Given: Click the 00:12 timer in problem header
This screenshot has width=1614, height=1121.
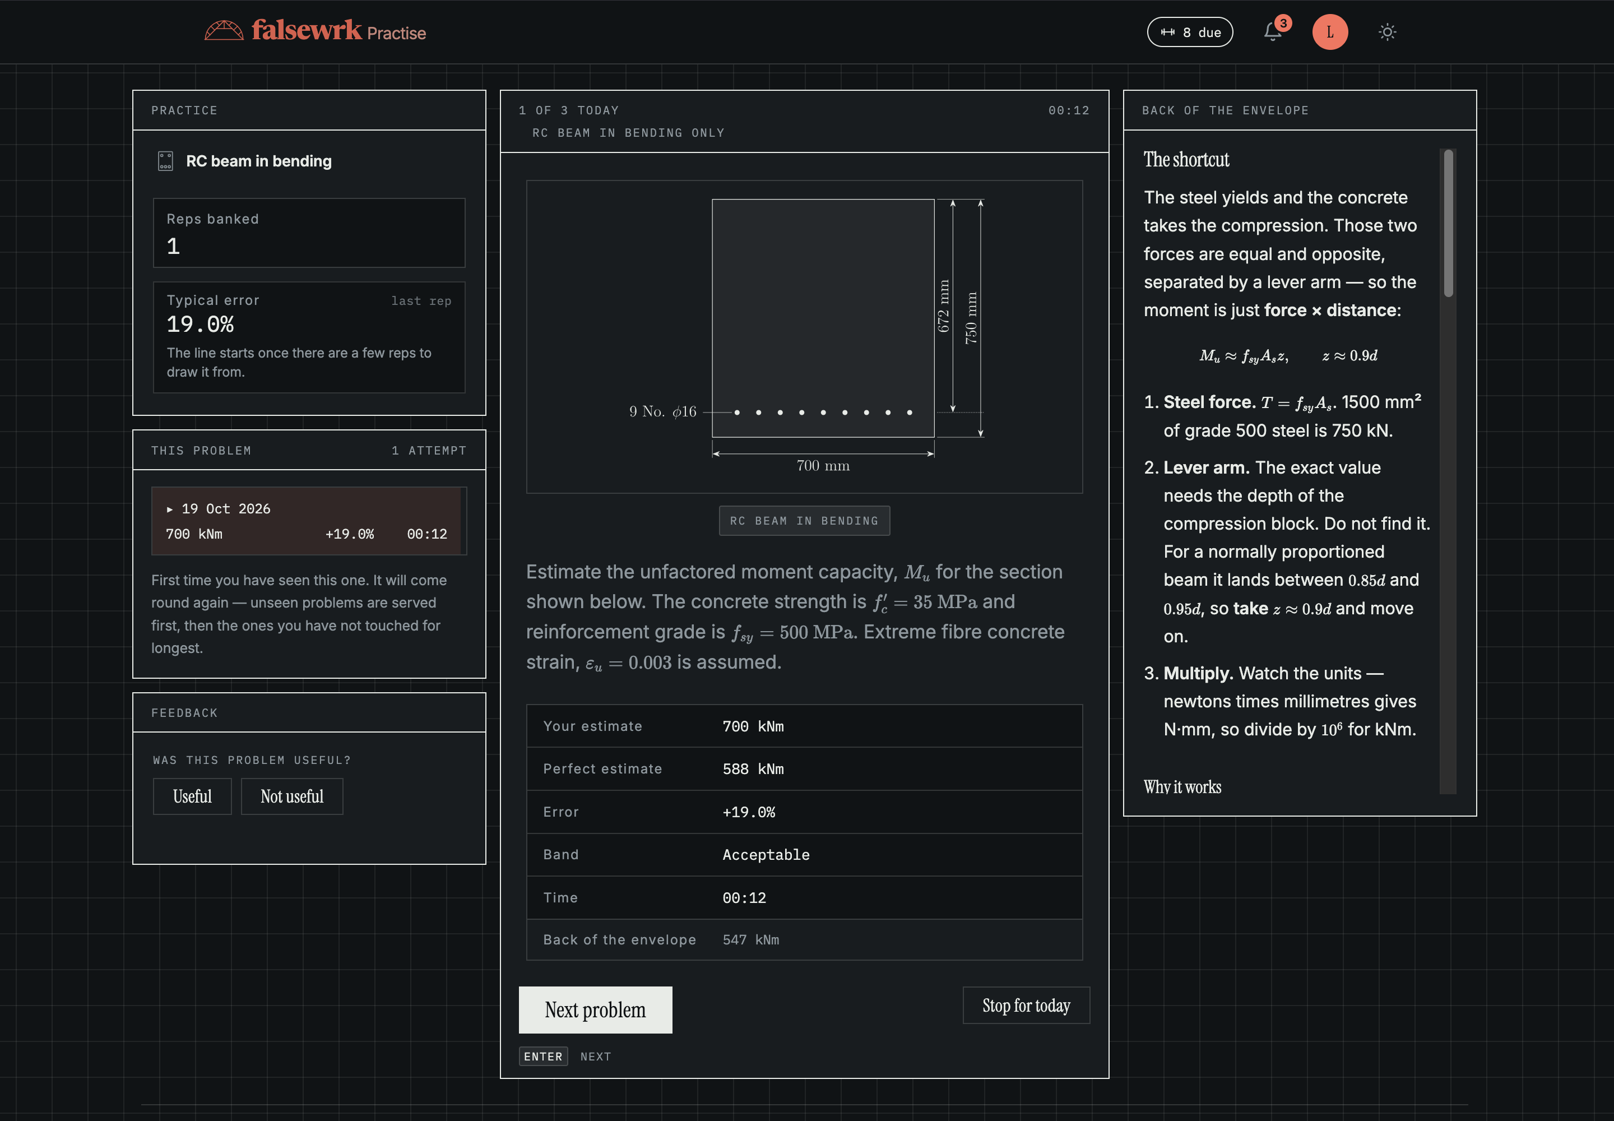Looking at the screenshot, I should pyautogui.click(x=1068, y=110).
